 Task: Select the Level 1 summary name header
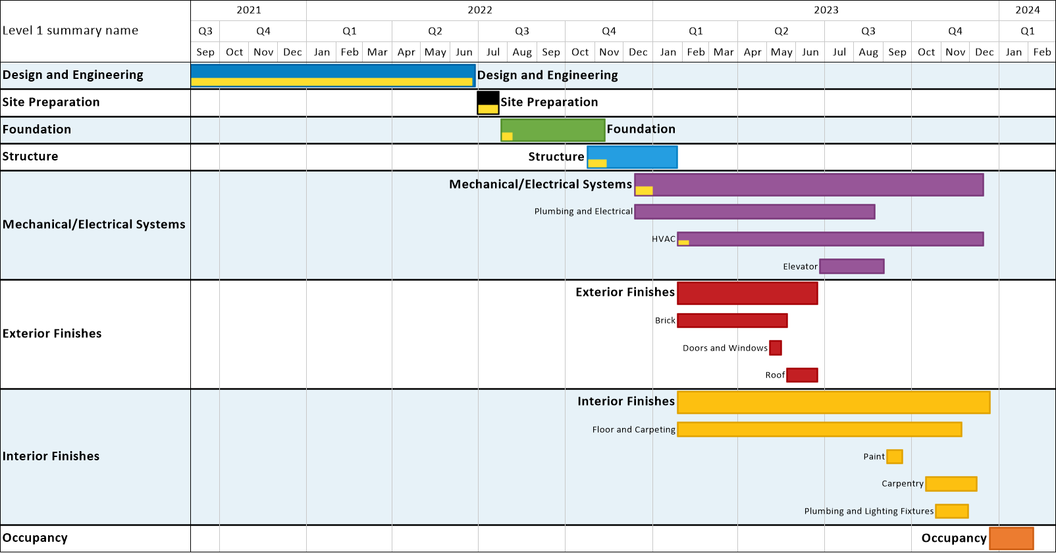pos(70,31)
